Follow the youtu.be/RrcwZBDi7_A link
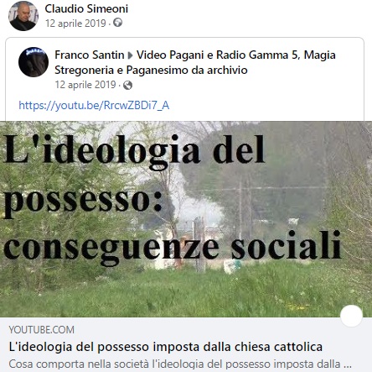Image resolution: width=372 pixels, height=372 pixels. tap(94, 106)
